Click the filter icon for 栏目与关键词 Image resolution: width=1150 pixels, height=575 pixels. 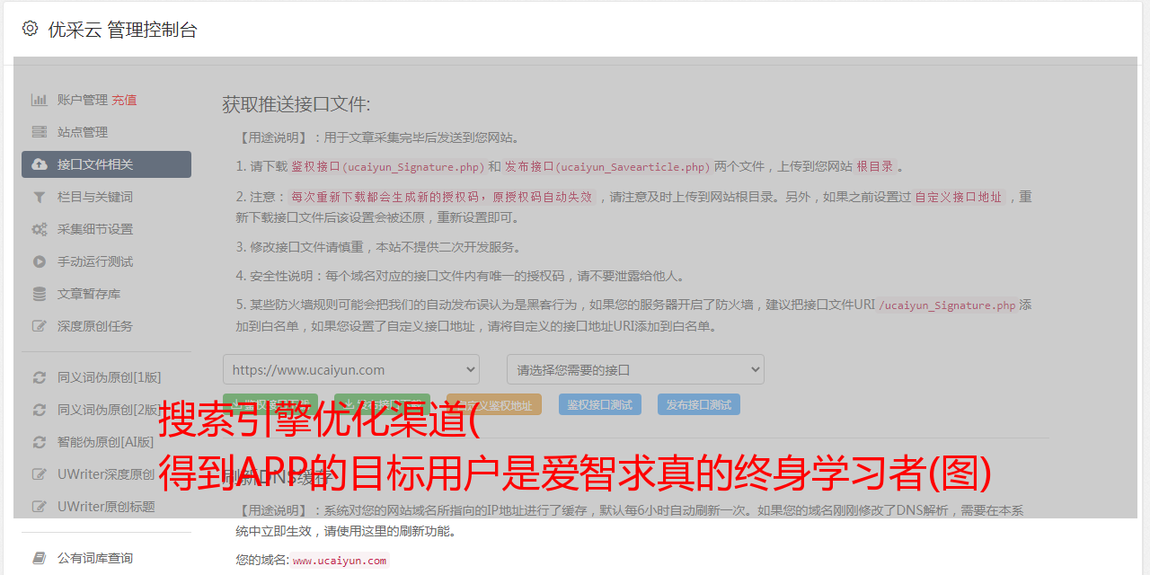click(40, 197)
